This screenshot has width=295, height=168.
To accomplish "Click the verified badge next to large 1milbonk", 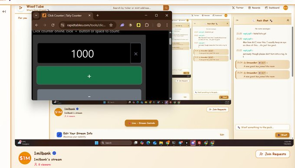I will click(x=54, y=153).
